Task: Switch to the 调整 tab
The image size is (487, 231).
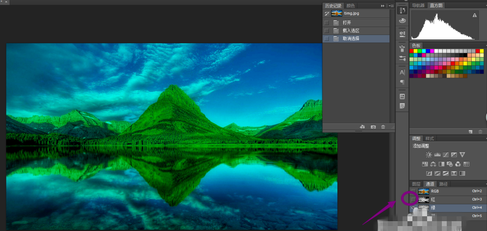Action: pos(416,138)
